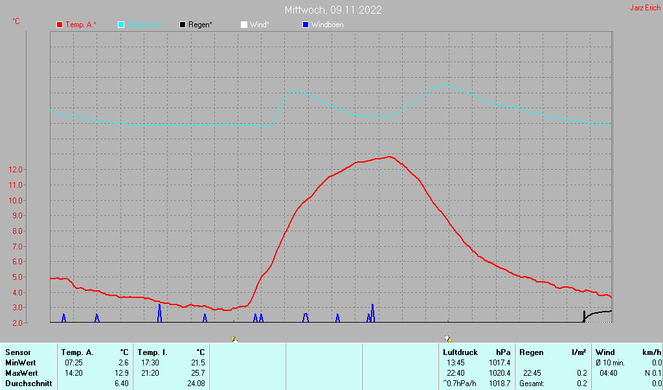Click the sunrise marker icon below the chart
Viewport: 663px width, 390px height.
(x=234, y=339)
